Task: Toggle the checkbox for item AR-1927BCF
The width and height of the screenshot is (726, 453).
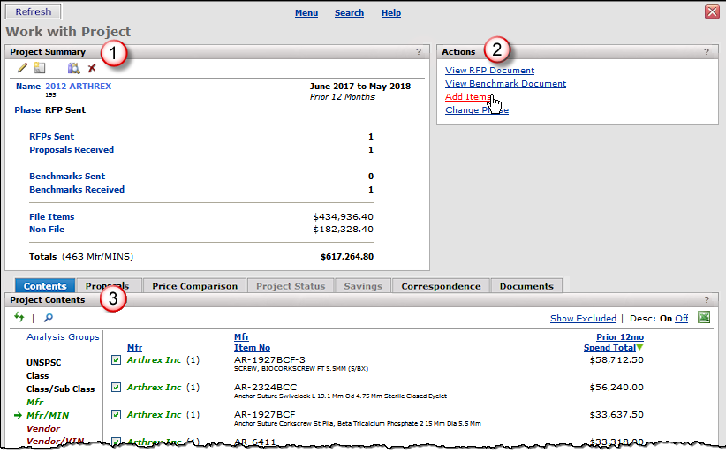Action: 117,414
